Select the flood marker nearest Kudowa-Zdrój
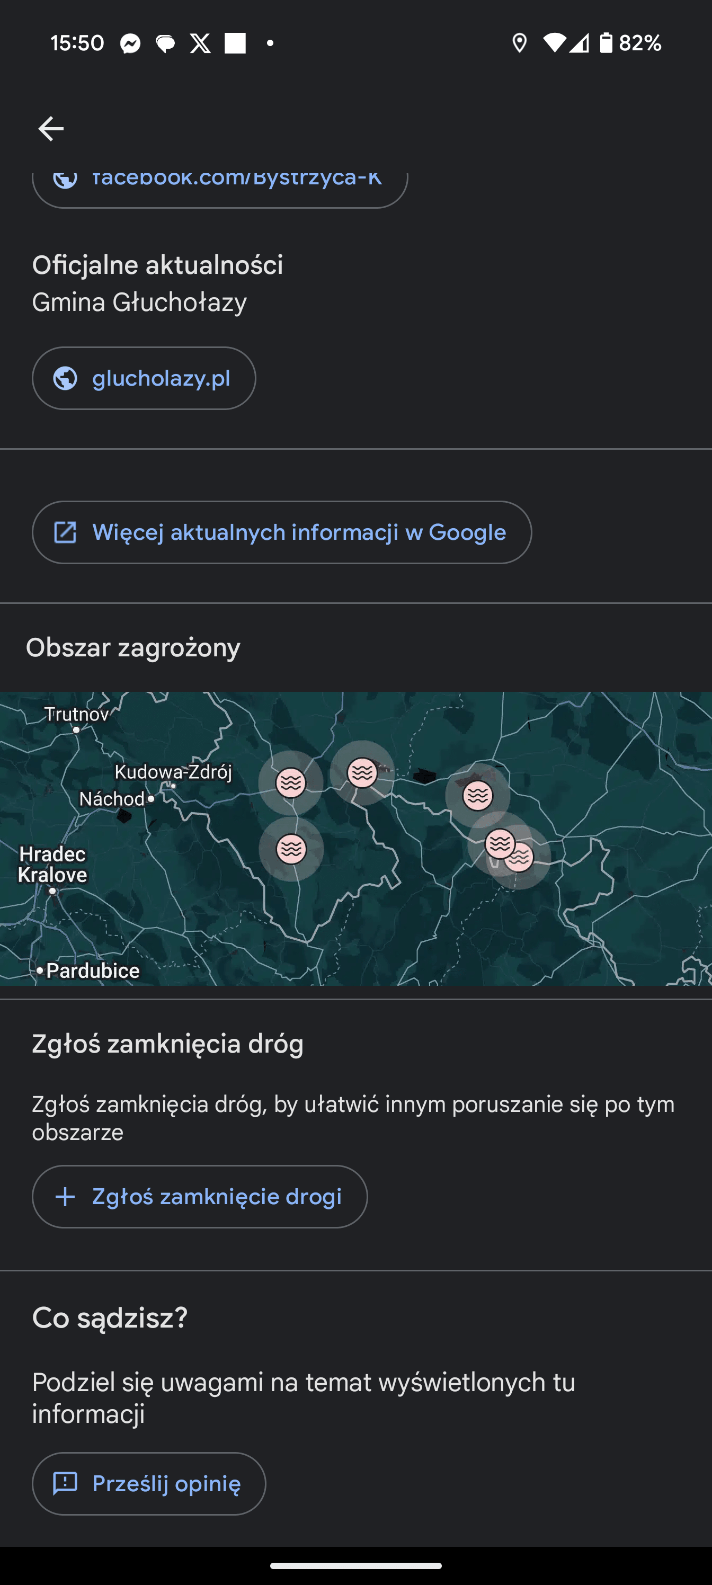712x1585 pixels. click(291, 782)
